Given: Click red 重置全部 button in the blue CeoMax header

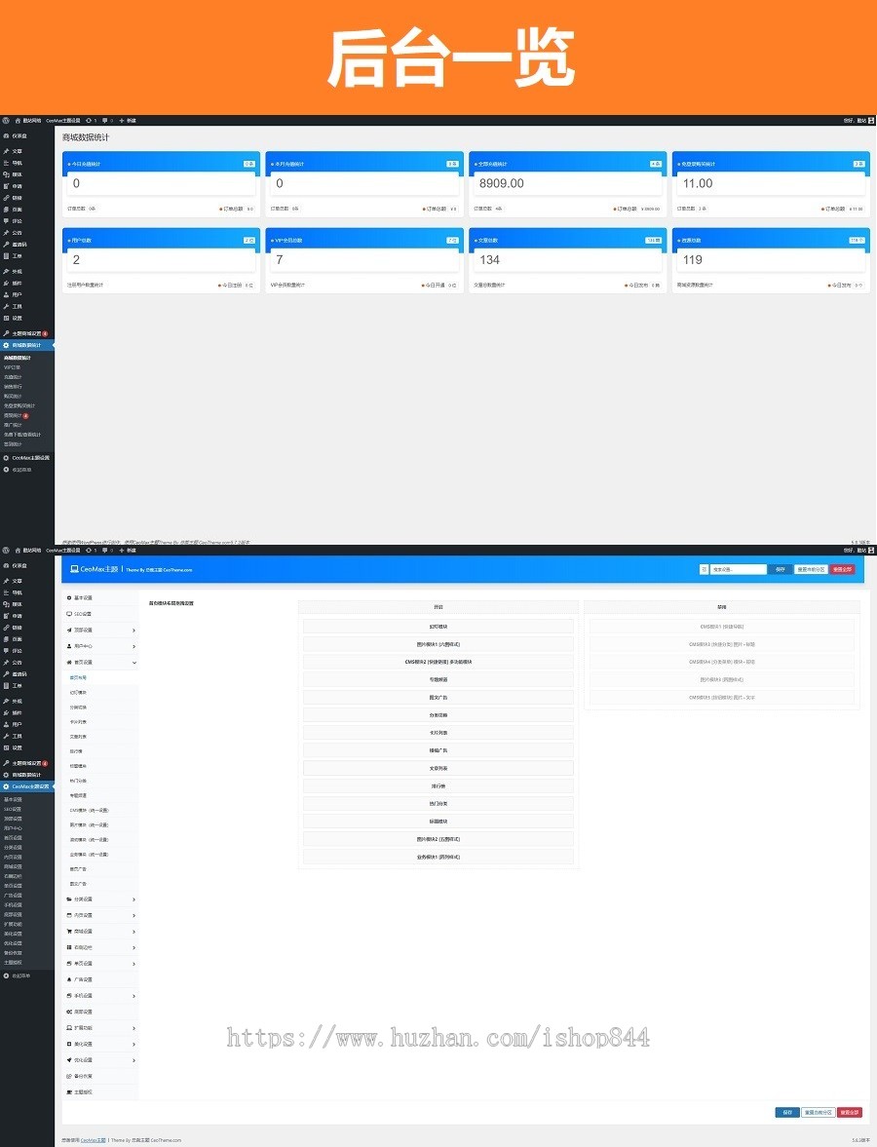Looking at the screenshot, I should click(843, 569).
